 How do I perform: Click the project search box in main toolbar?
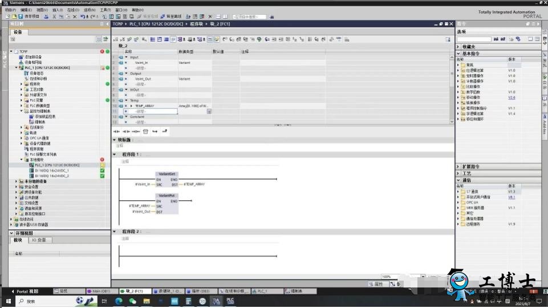(249, 17)
